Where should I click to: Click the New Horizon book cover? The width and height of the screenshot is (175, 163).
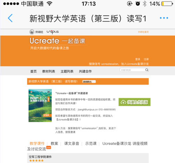click(40, 106)
